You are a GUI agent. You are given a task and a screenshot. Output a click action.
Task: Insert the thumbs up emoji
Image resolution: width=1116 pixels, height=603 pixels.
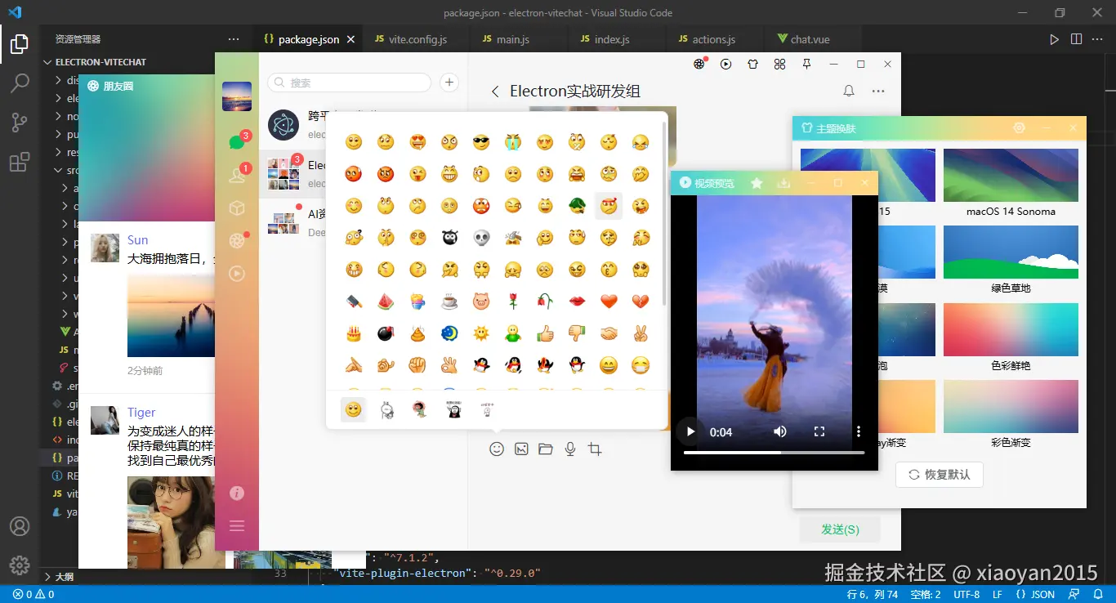coord(545,333)
